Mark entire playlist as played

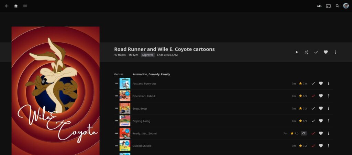pos(316,52)
